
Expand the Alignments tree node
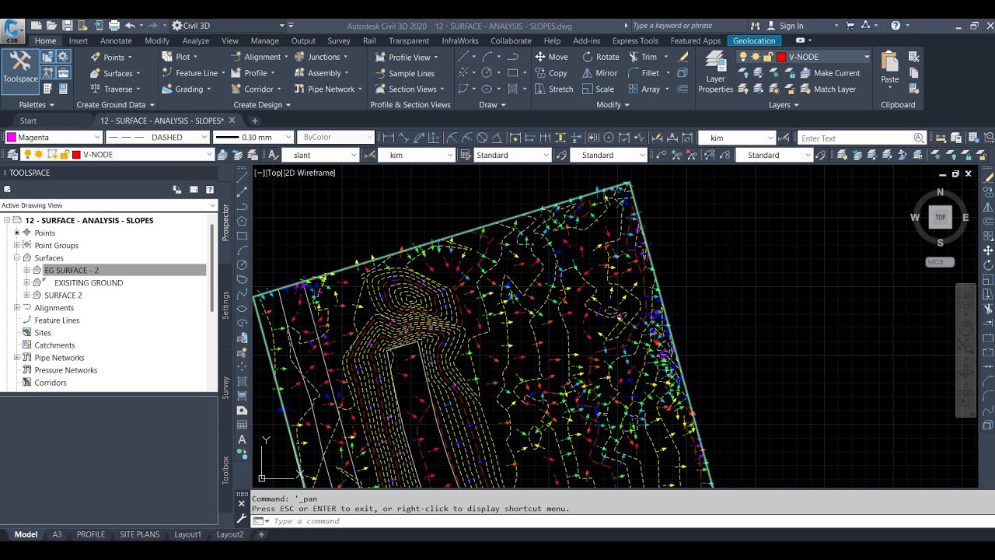click(16, 307)
